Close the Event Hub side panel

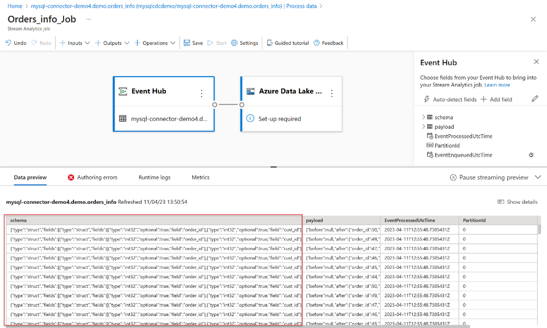click(x=536, y=62)
